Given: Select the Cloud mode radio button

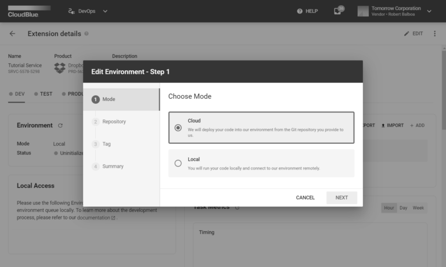Looking at the screenshot, I should (178, 128).
